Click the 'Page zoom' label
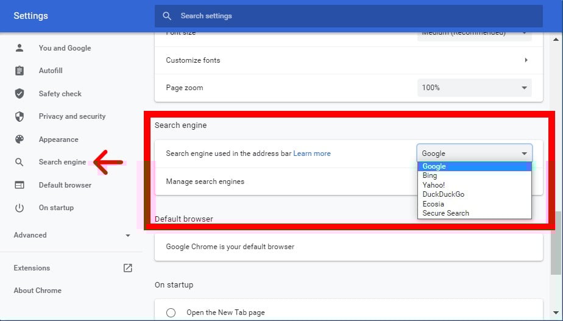 pos(184,88)
